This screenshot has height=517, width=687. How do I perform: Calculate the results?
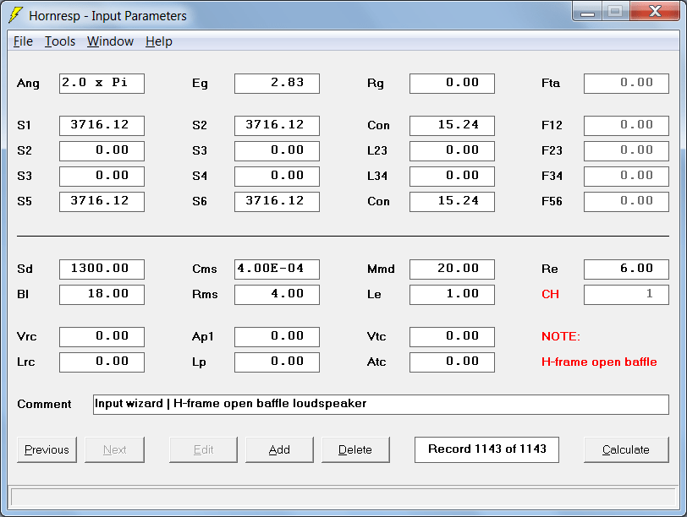[626, 449]
